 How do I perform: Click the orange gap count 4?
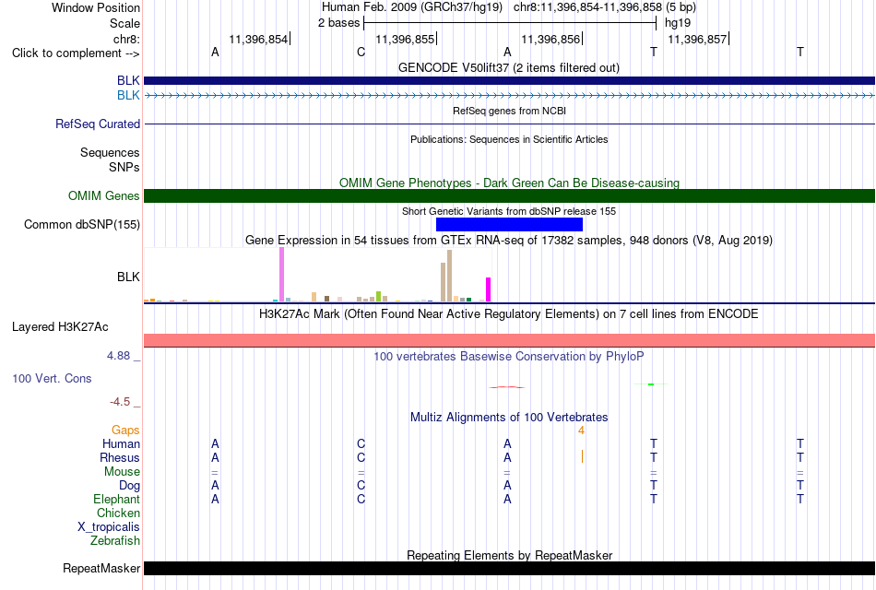[x=581, y=431]
